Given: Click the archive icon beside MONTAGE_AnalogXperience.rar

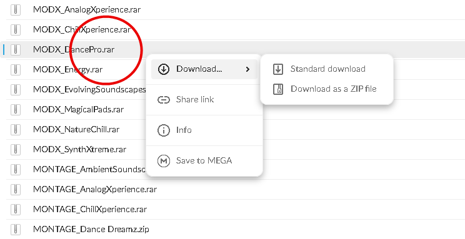Looking at the screenshot, I should click(16, 189).
